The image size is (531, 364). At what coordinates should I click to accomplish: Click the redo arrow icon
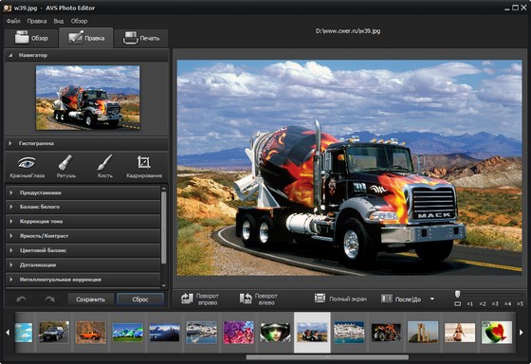[x=49, y=300]
